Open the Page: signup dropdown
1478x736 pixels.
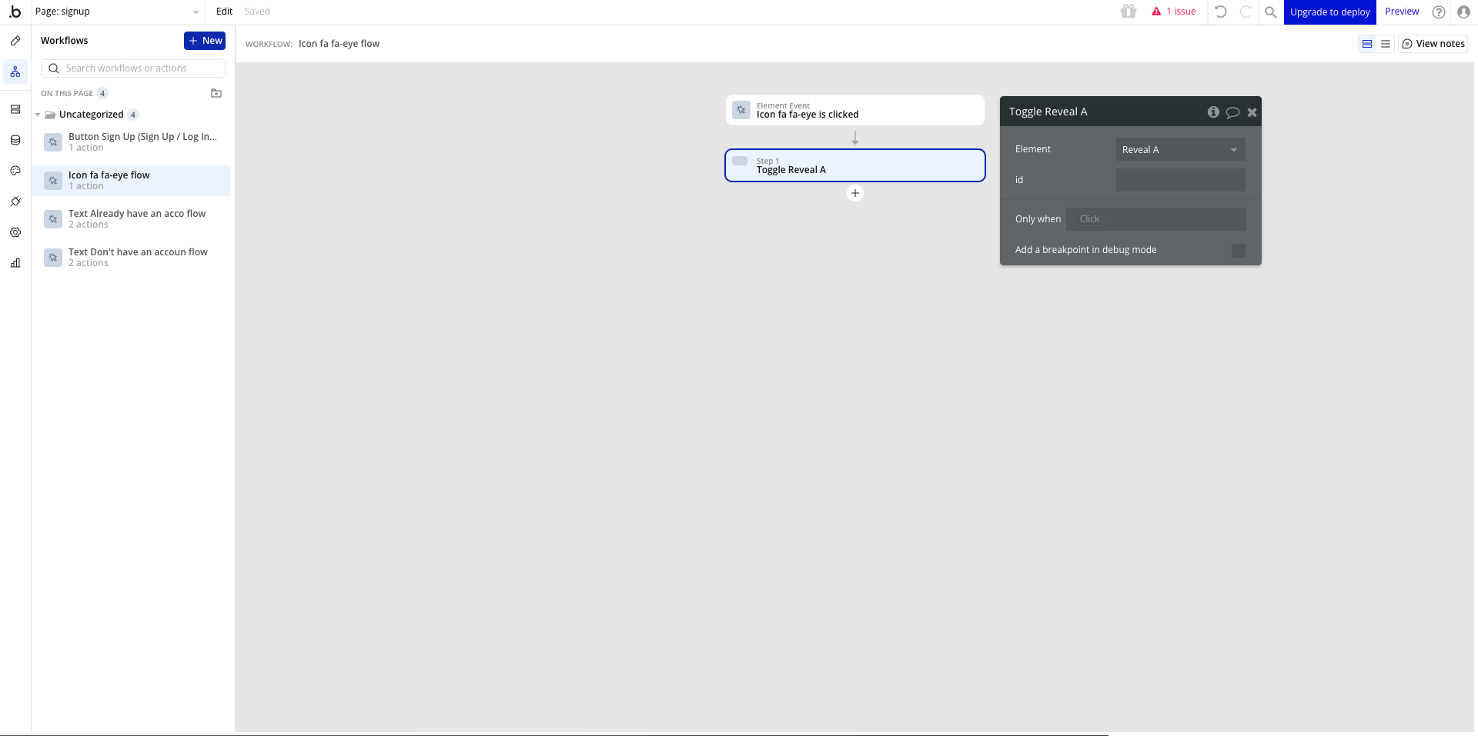pyautogui.click(x=118, y=12)
